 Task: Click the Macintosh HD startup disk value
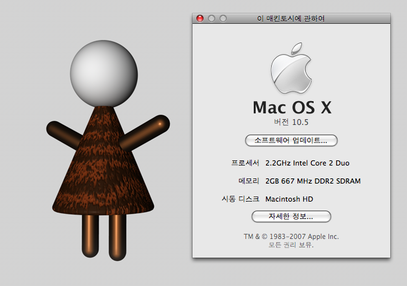coord(289,199)
